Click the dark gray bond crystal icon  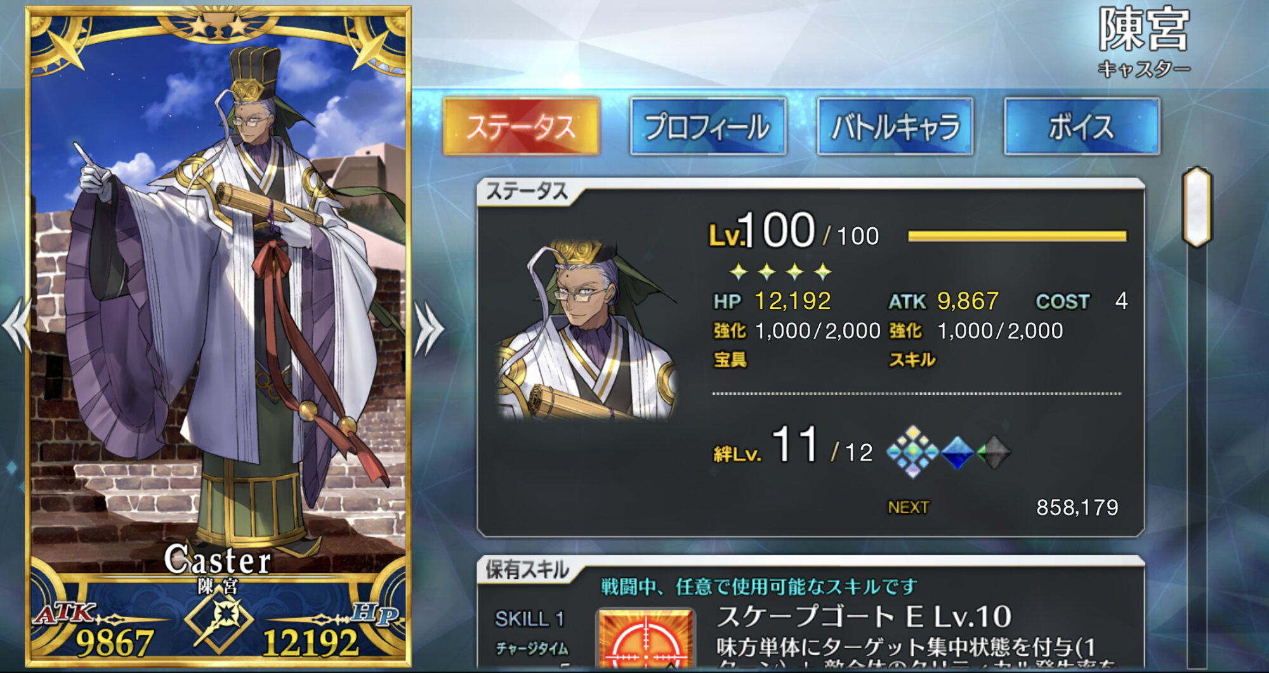pos(993,452)
